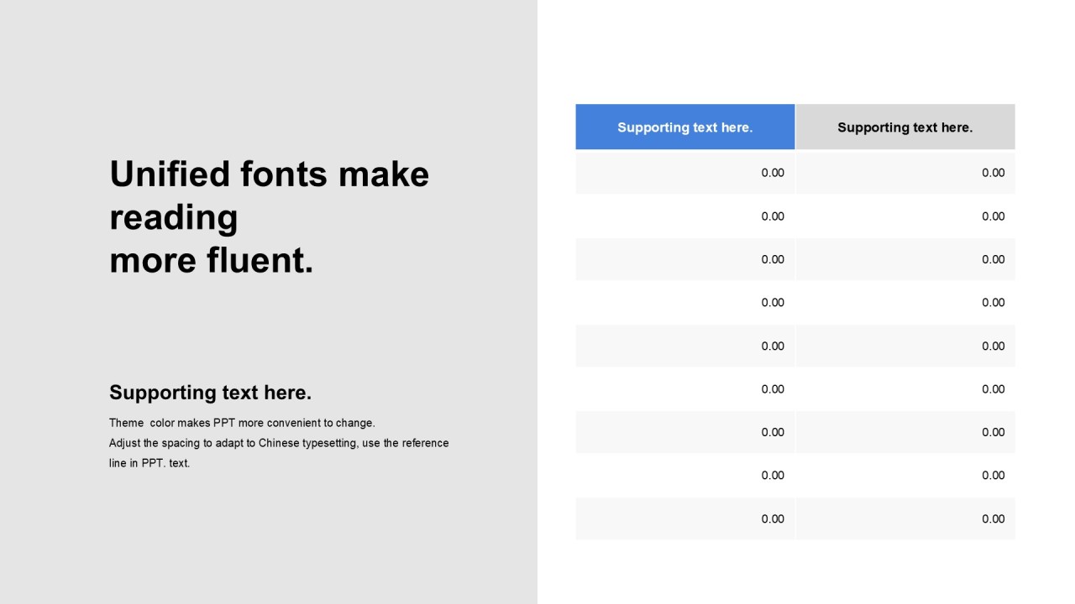Click the word "reading" in the slide title
1075x604 pixels.
(x=174, y=217)
